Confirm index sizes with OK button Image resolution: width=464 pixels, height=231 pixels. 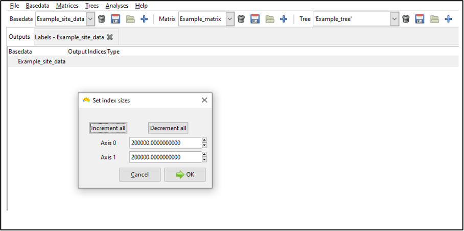(185, 174)
